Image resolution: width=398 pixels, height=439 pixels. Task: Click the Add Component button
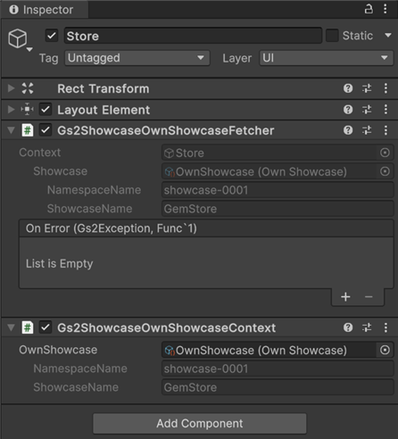(x=200, y=423)
